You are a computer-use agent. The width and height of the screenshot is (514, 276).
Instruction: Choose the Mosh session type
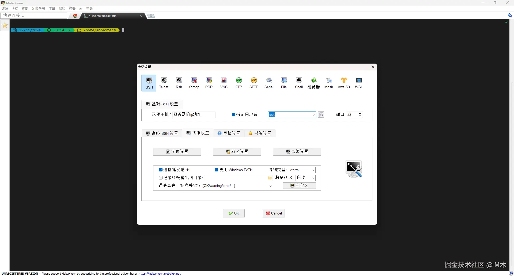pos(329,83)
